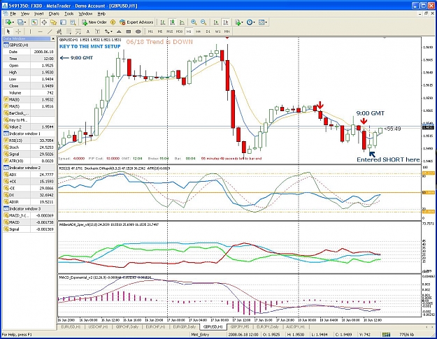The image size is (437, 339).
Task: Toggle Chart Shift
Action: click(x=226, y=22)
